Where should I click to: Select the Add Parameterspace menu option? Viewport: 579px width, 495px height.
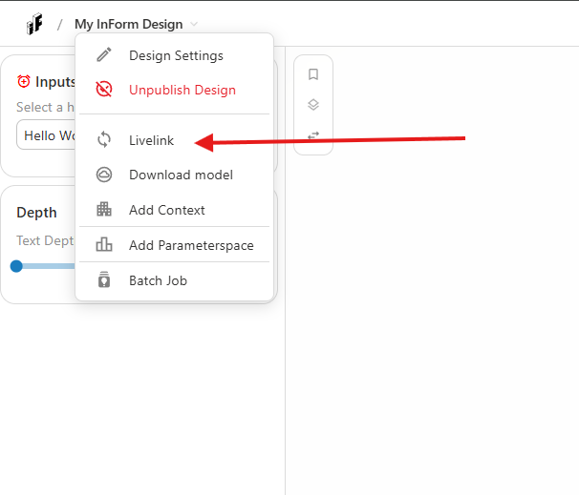coord(191,245)
